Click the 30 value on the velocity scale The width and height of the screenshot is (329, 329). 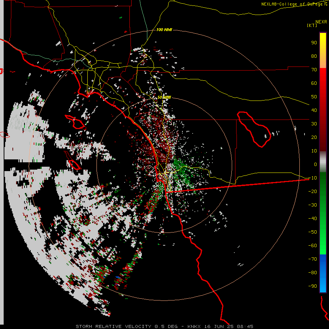314,124
